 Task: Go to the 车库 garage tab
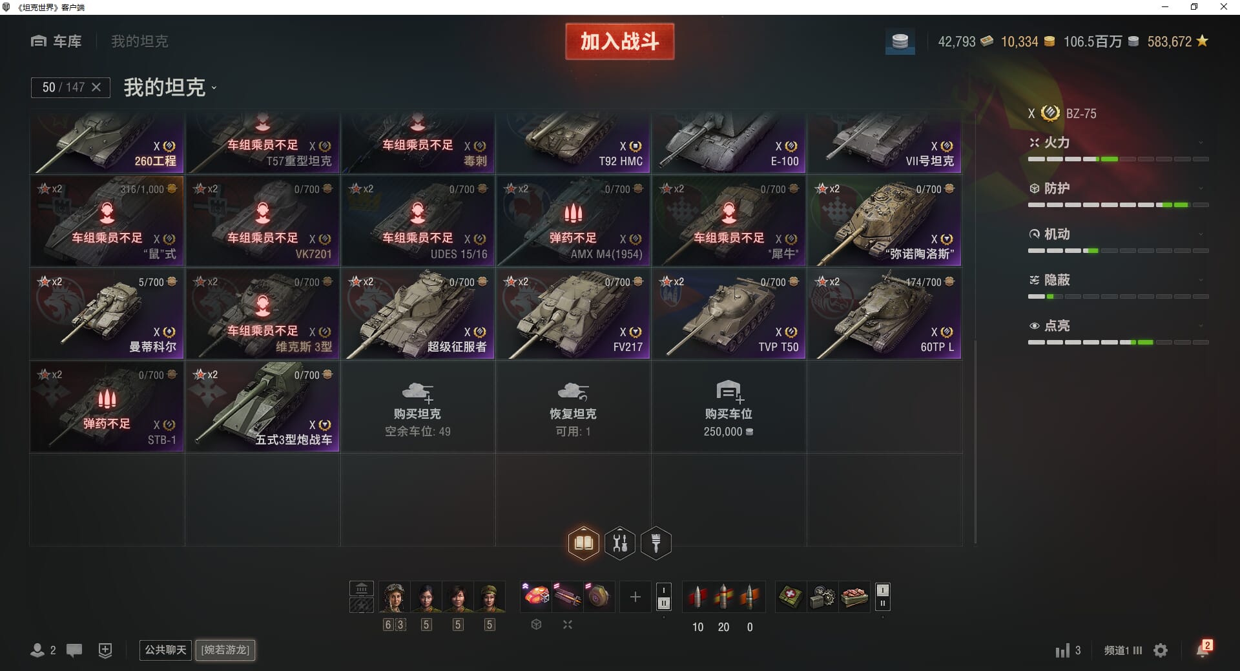click(x=56, y=41)
